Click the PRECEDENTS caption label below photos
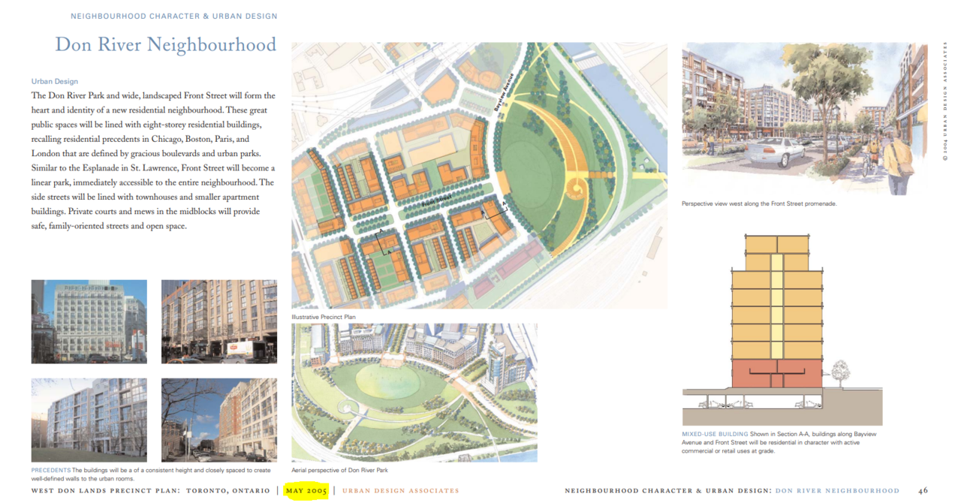 pyautogui.click(x=50, y=469)
